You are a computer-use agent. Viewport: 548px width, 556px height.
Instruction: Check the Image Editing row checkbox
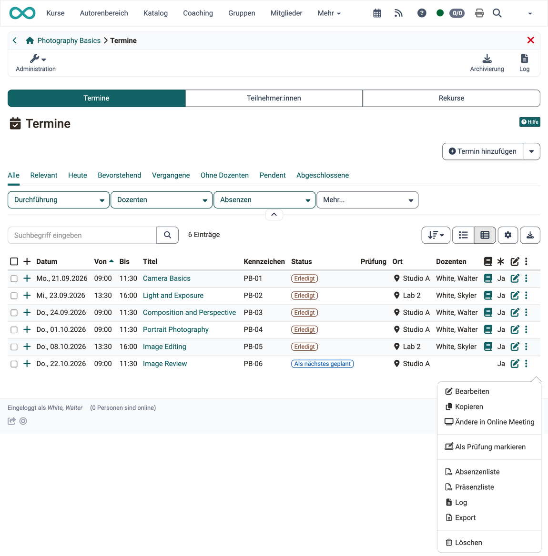pyautogui.click(x=14, y=347)
